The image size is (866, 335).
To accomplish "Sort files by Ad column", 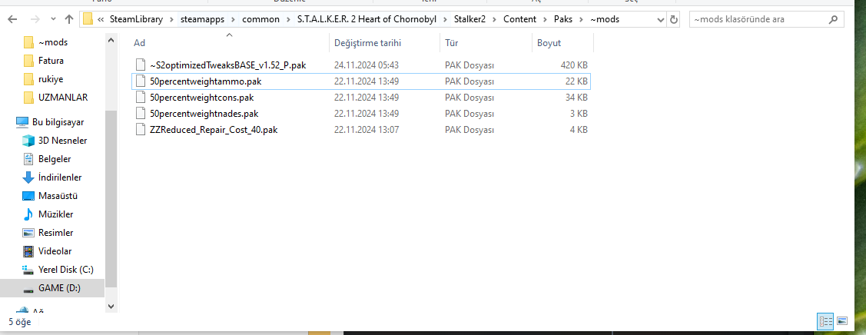I will (230, 42).
